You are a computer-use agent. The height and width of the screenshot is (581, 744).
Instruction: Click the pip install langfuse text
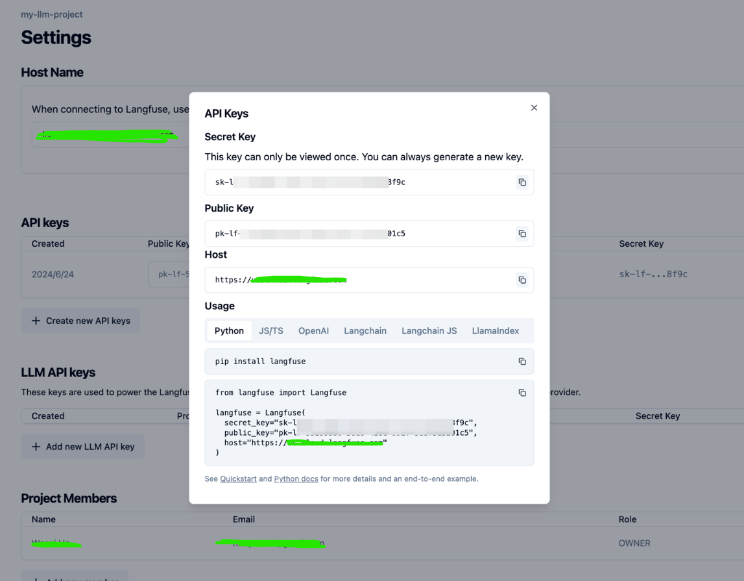click(261, 362)
